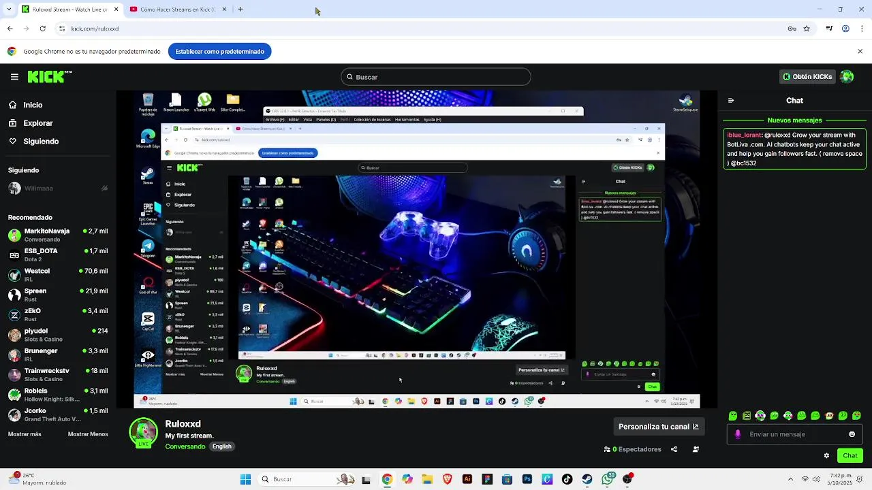
Task: Show hidden system tray icons
Action: coord(790,479)
